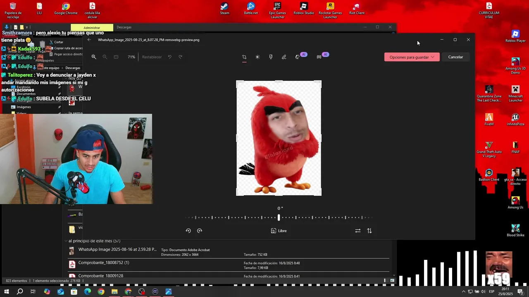Select WhatsApp Image 2025-08-16 file in Explorer
The height and width of the screenshot is (297, 529).
(x=117, y=249)
